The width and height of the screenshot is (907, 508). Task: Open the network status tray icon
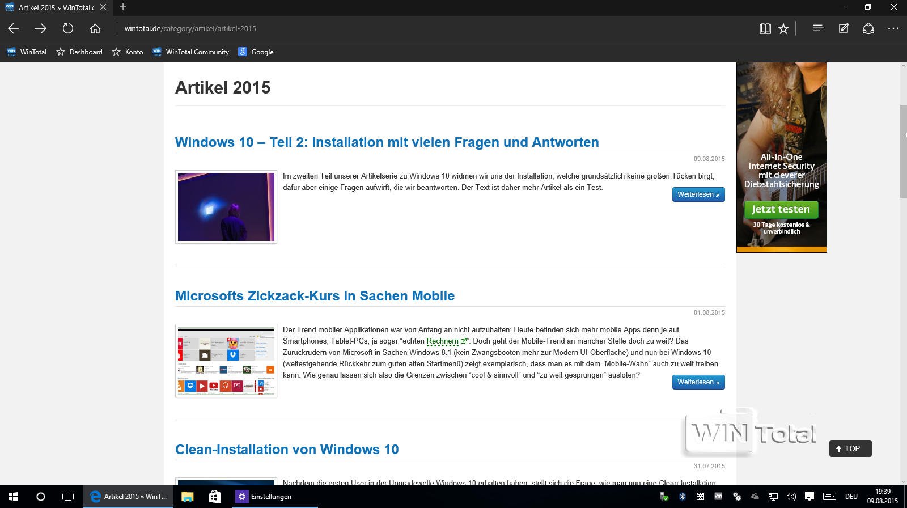click(773, 497)
